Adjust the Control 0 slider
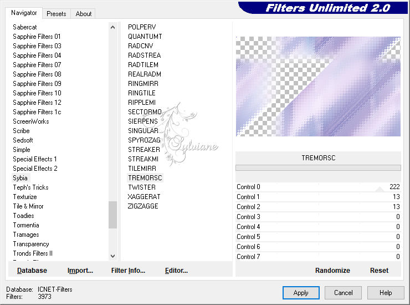 pos(318,187)
